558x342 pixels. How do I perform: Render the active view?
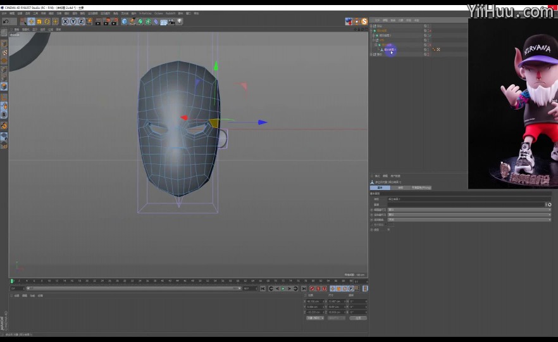(x=98, y=22)
